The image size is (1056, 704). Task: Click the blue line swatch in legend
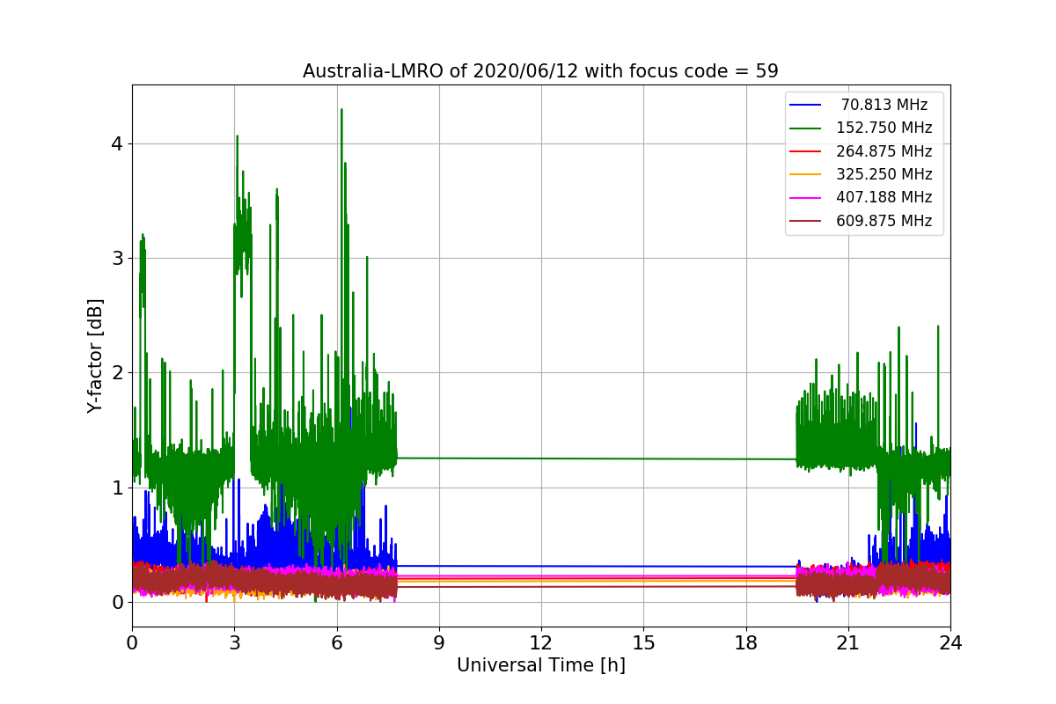click(806, 106)
